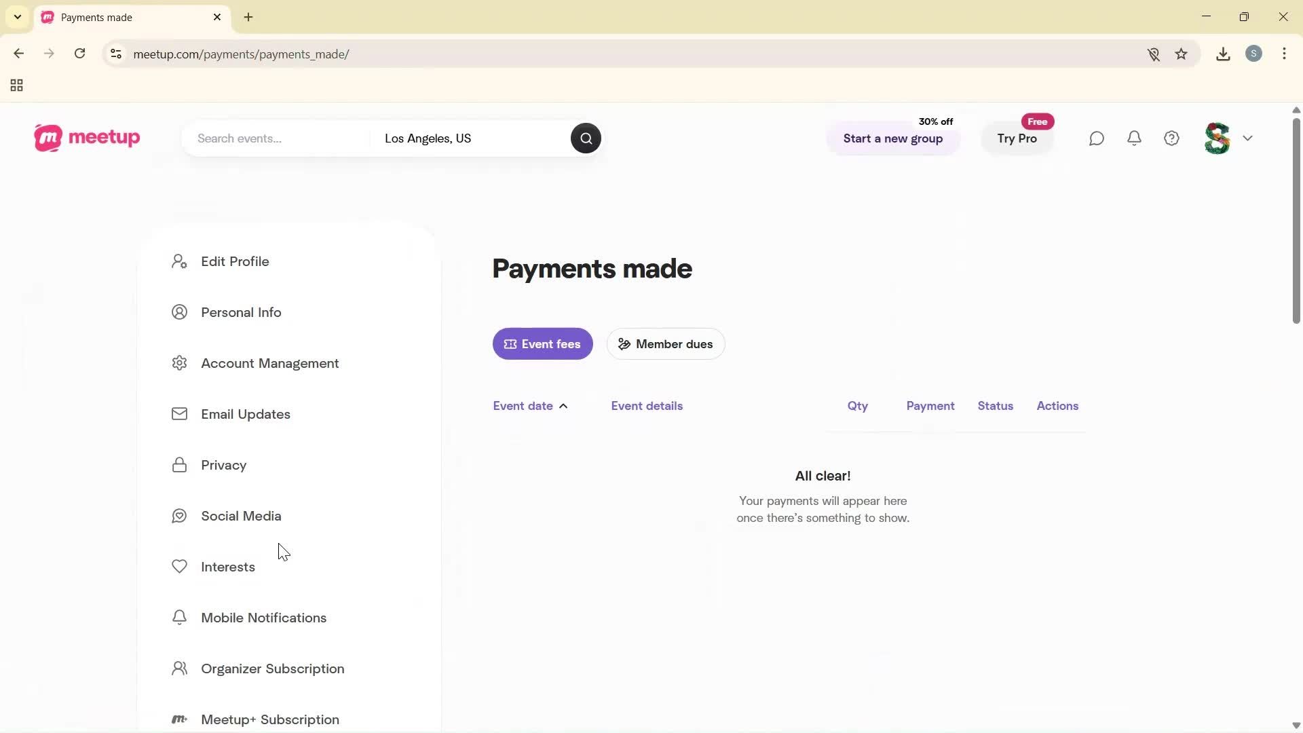Click the search magnifier button
Viewport: 1303px width, 733px height.
point(586,138)
